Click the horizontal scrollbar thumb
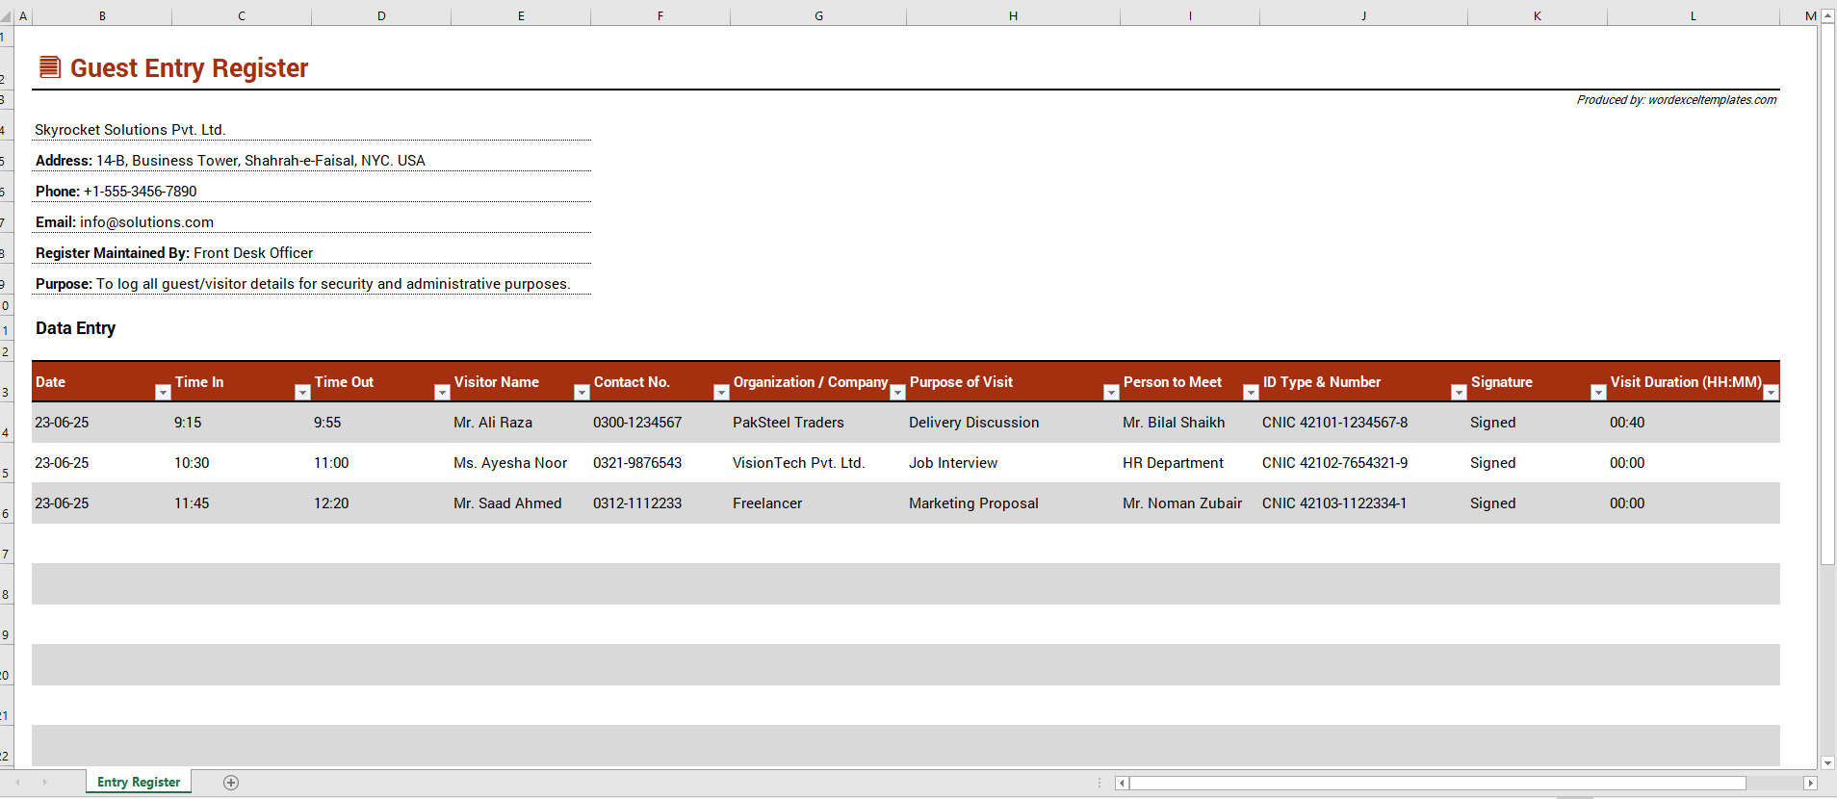Viewport: 1837px width, 799px height. point(1437,784)
